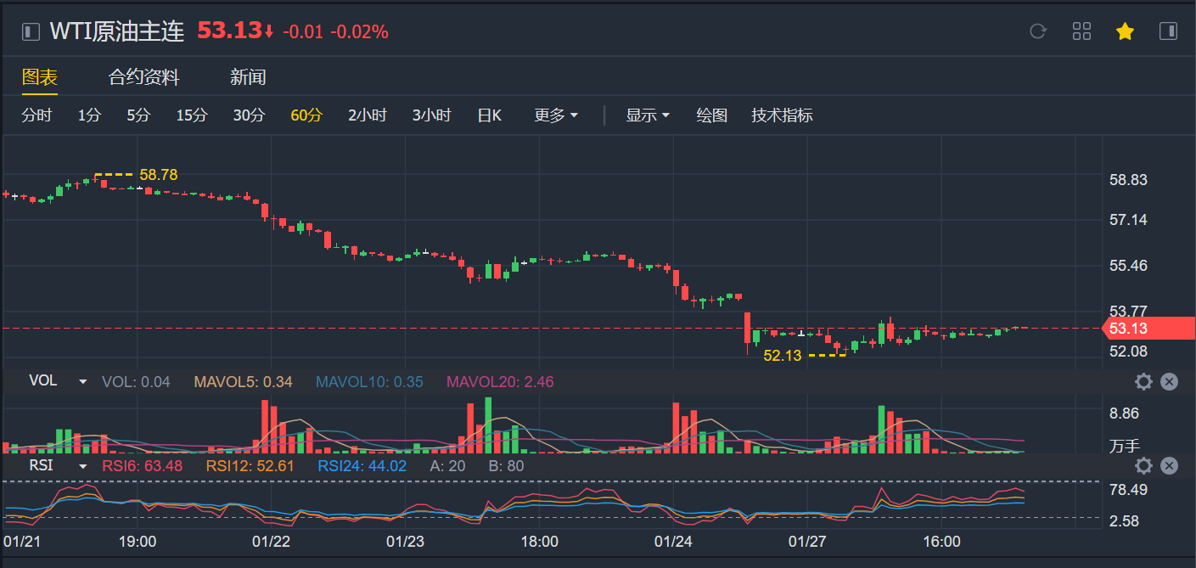Click the 53.13 last price header

[x=229, y=31]
